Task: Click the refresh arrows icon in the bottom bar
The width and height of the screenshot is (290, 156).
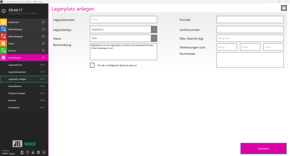Action: [x=27, y=152]
